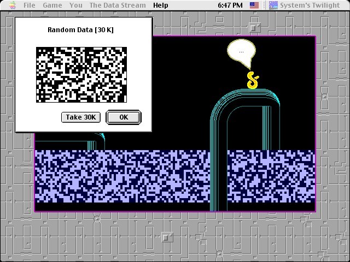This screenshot has width=350, height=262.
Task: Open the System's Twilight application menu
Action: click(x=305, y=5)
